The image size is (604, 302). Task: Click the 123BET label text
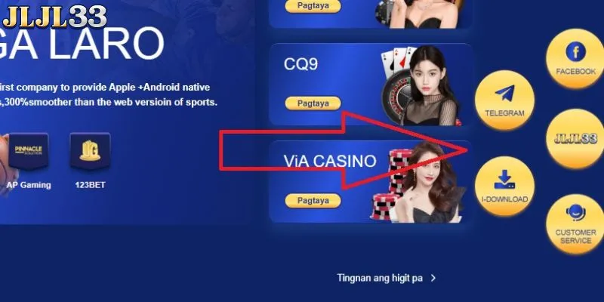[x=90, y=185]
